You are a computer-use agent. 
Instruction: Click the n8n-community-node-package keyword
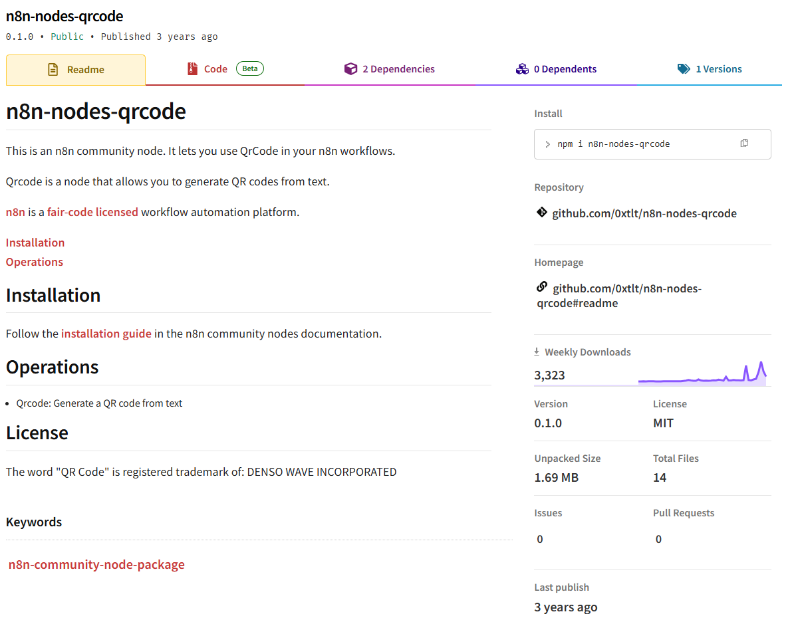coord(96,565)
